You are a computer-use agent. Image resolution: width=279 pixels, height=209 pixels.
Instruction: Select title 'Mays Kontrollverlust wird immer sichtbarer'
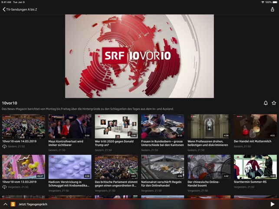[66, 143]
